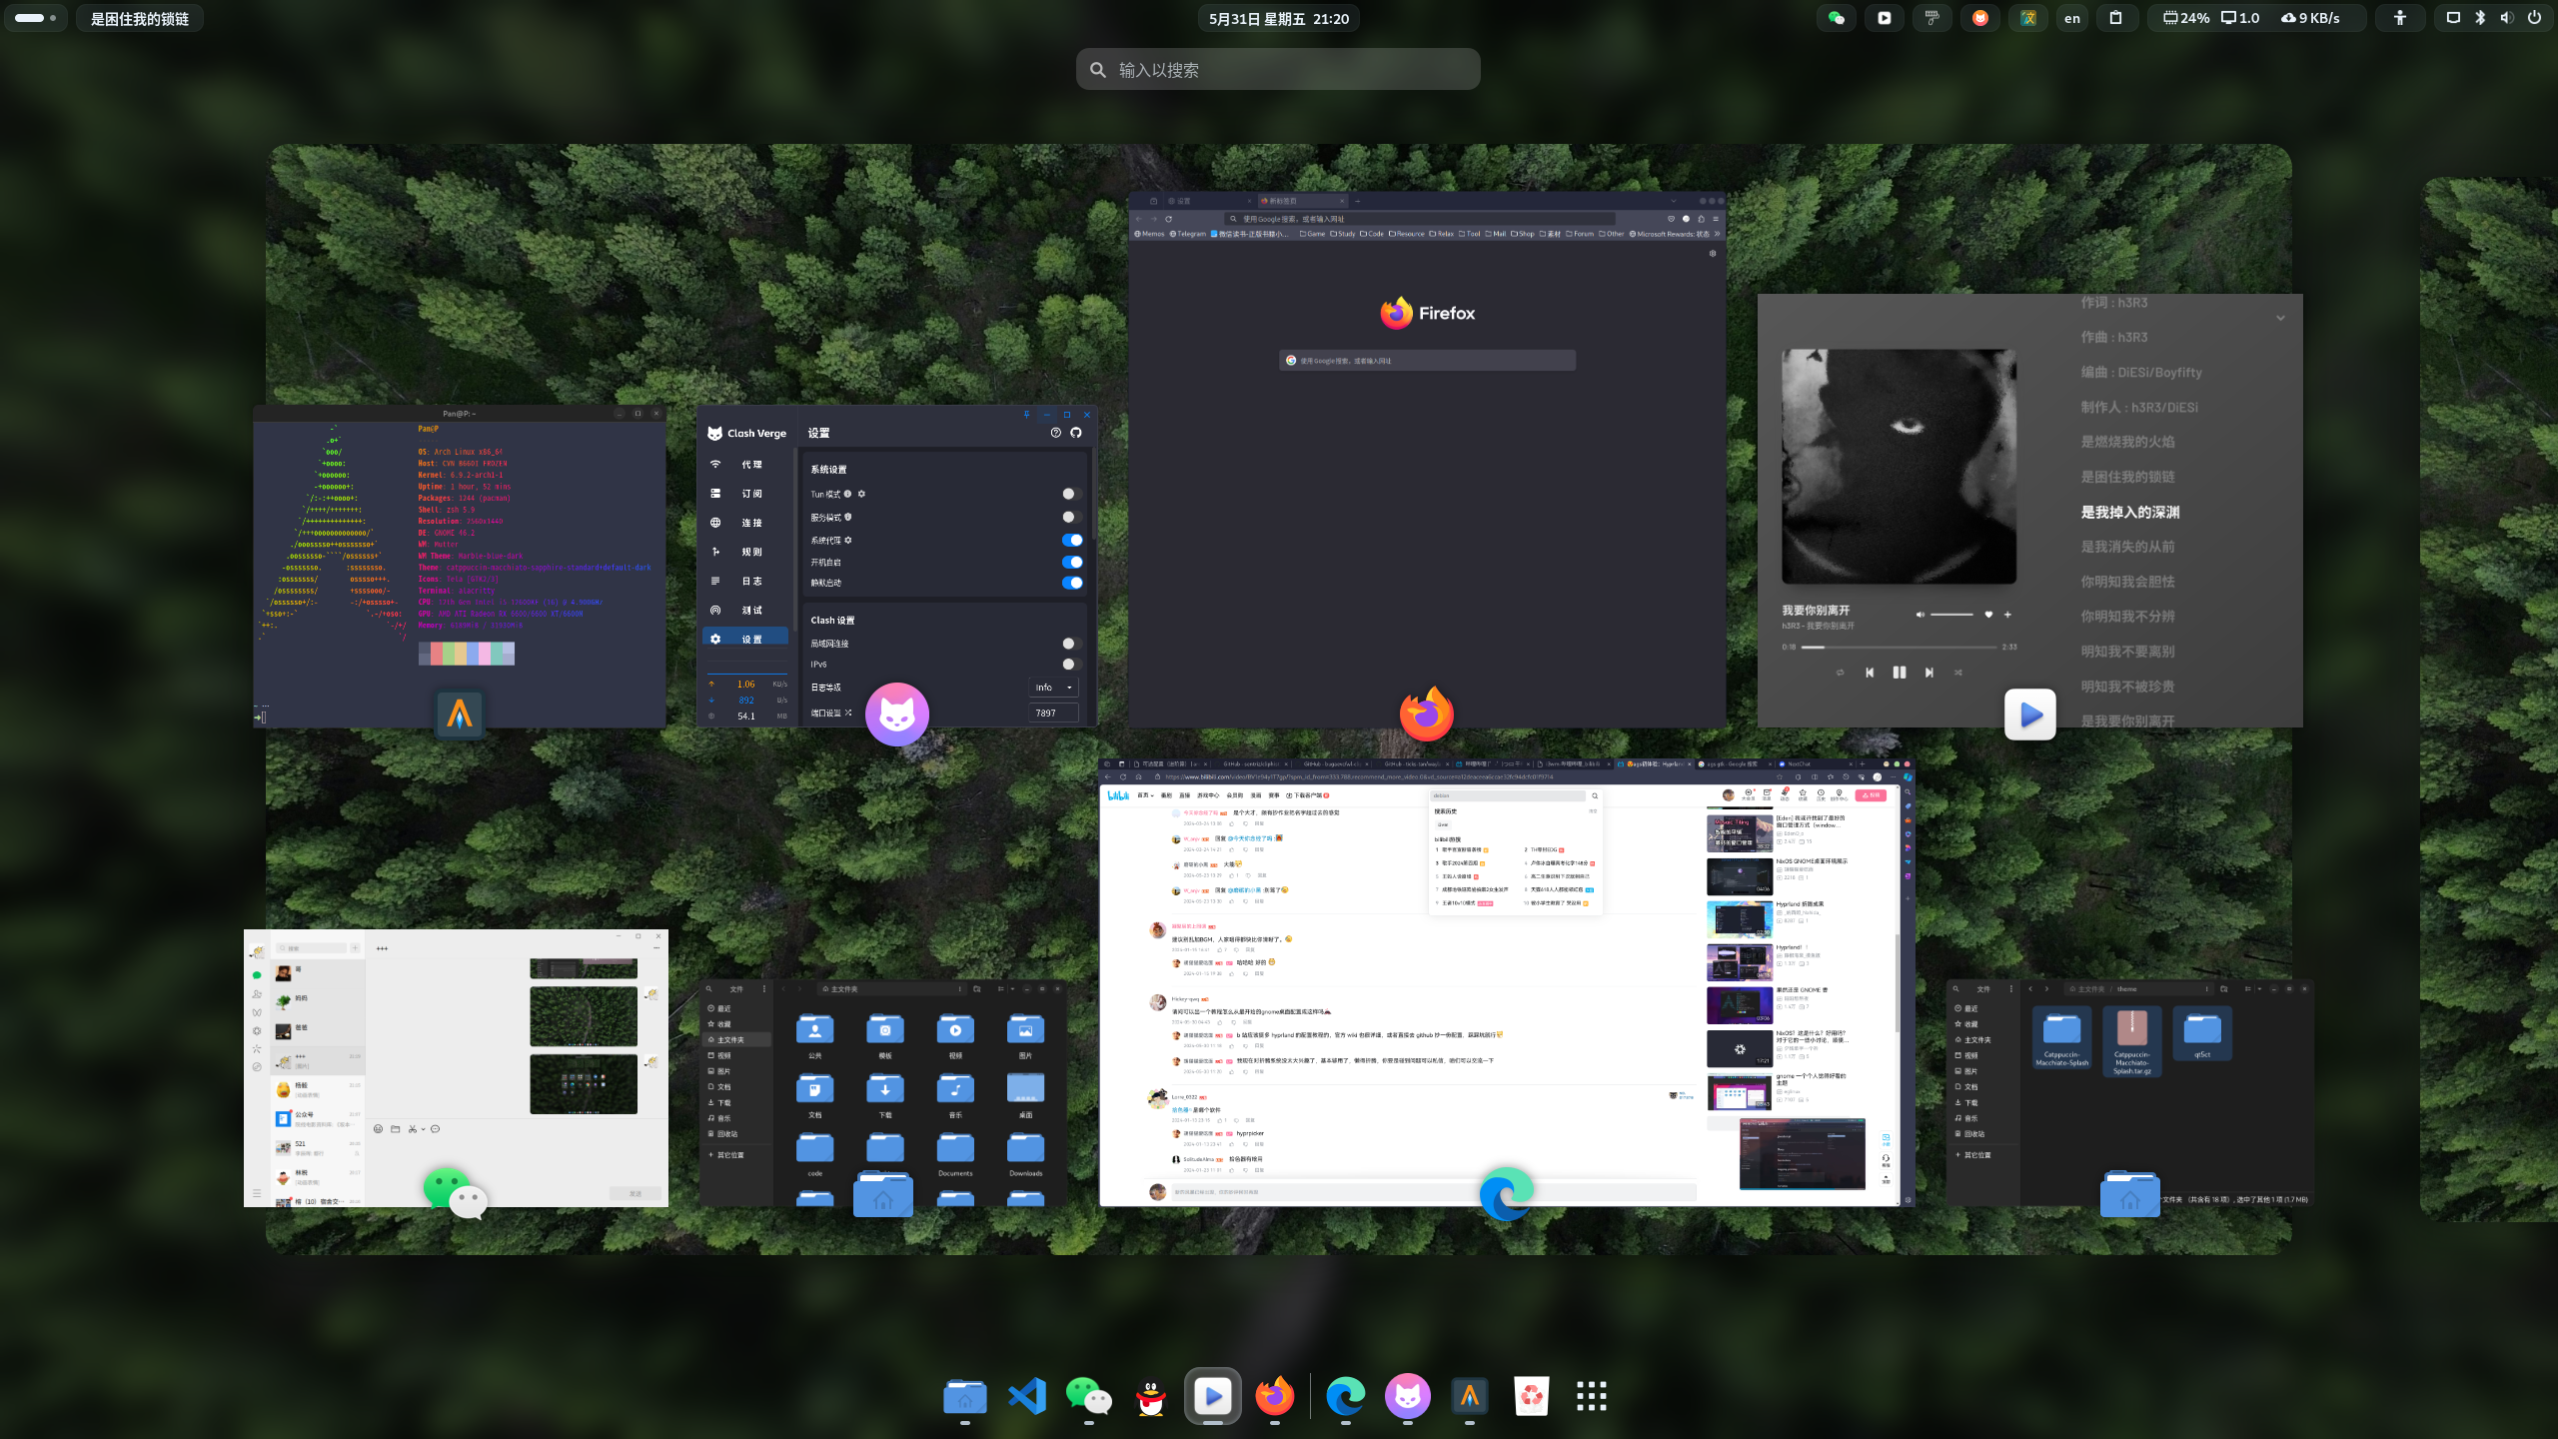This screenshot has height=1439, width=2558.
Task: Open the qt5ct folder in the theme Files window
Action: pyautogui.click(x=2202, y=1034)
